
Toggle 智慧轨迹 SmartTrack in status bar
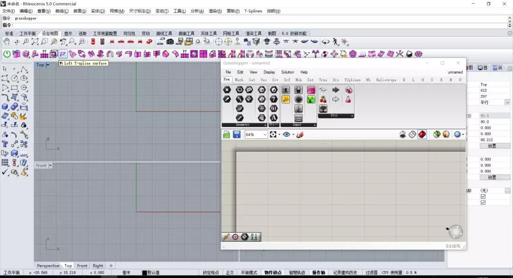tap(297, 272)
